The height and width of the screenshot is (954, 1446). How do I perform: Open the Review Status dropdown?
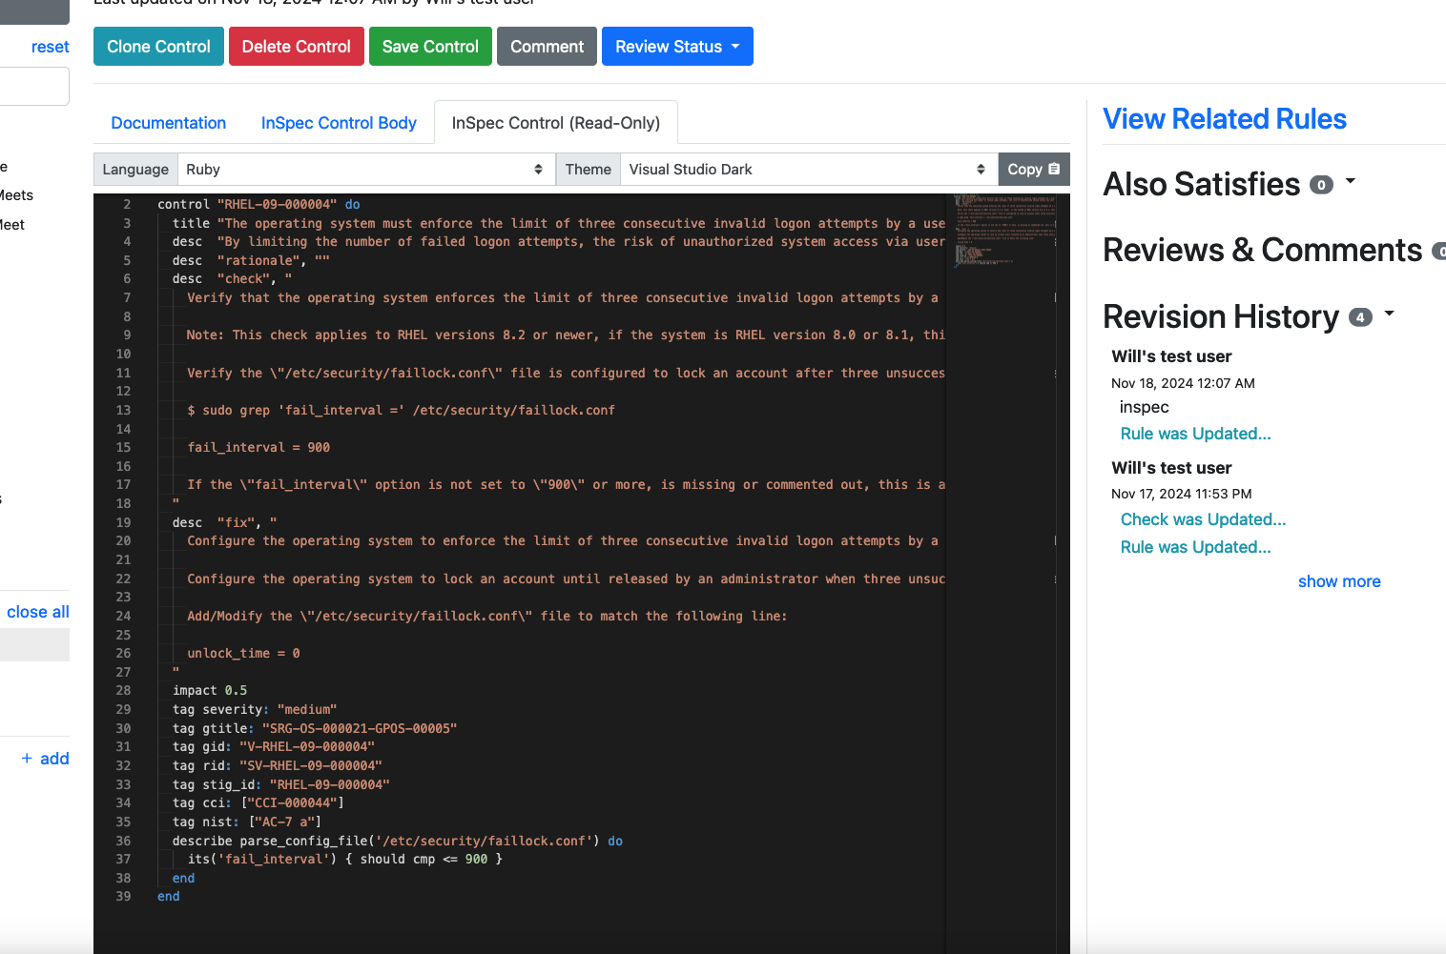point(676,46)
